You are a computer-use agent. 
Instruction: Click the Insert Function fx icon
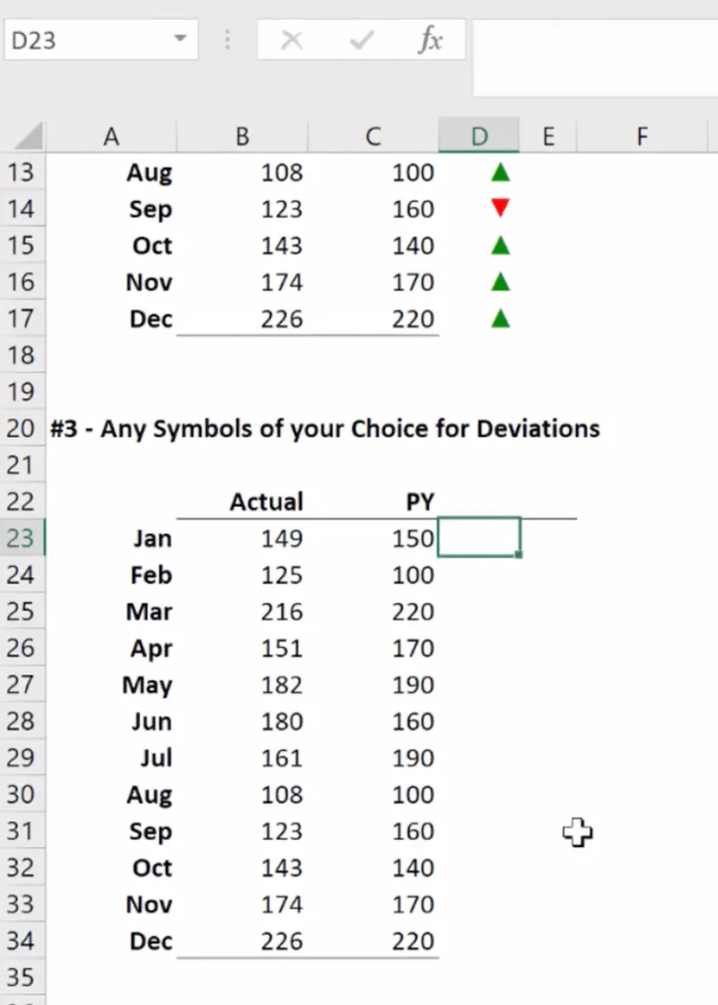431,40
